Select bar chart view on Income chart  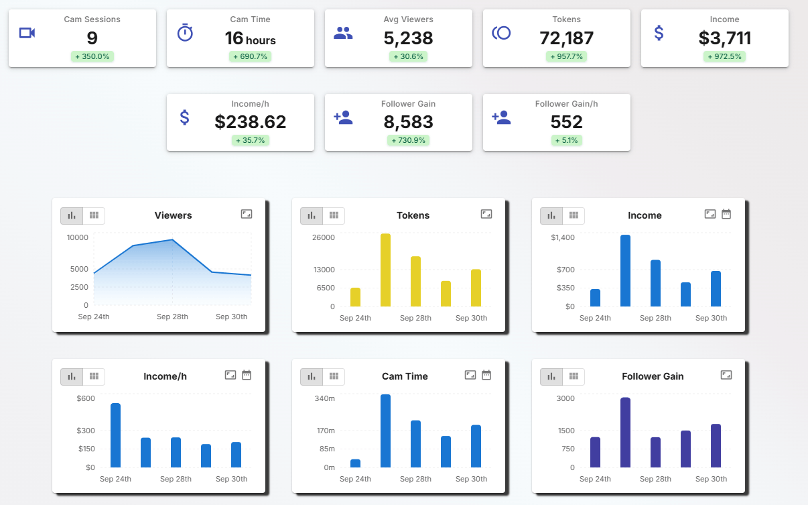551,215
